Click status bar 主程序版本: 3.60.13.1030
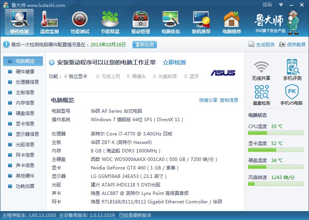 point(29,215)
